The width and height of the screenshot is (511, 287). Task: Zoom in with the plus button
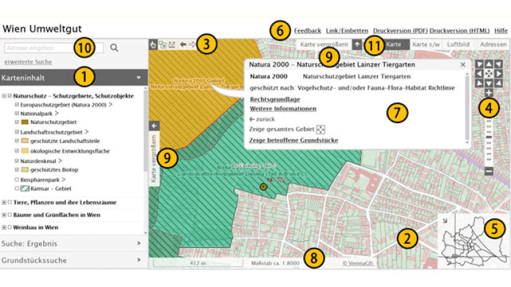point(488,92)
